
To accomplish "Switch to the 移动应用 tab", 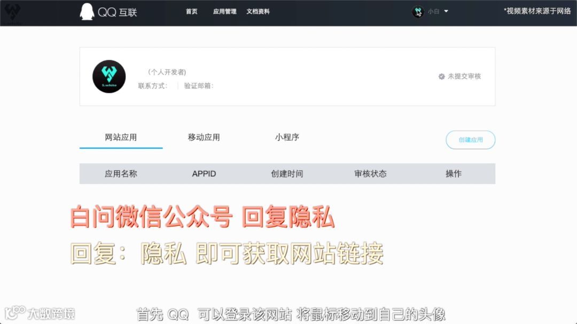I will pyautogui.click(x=204, y=137).
